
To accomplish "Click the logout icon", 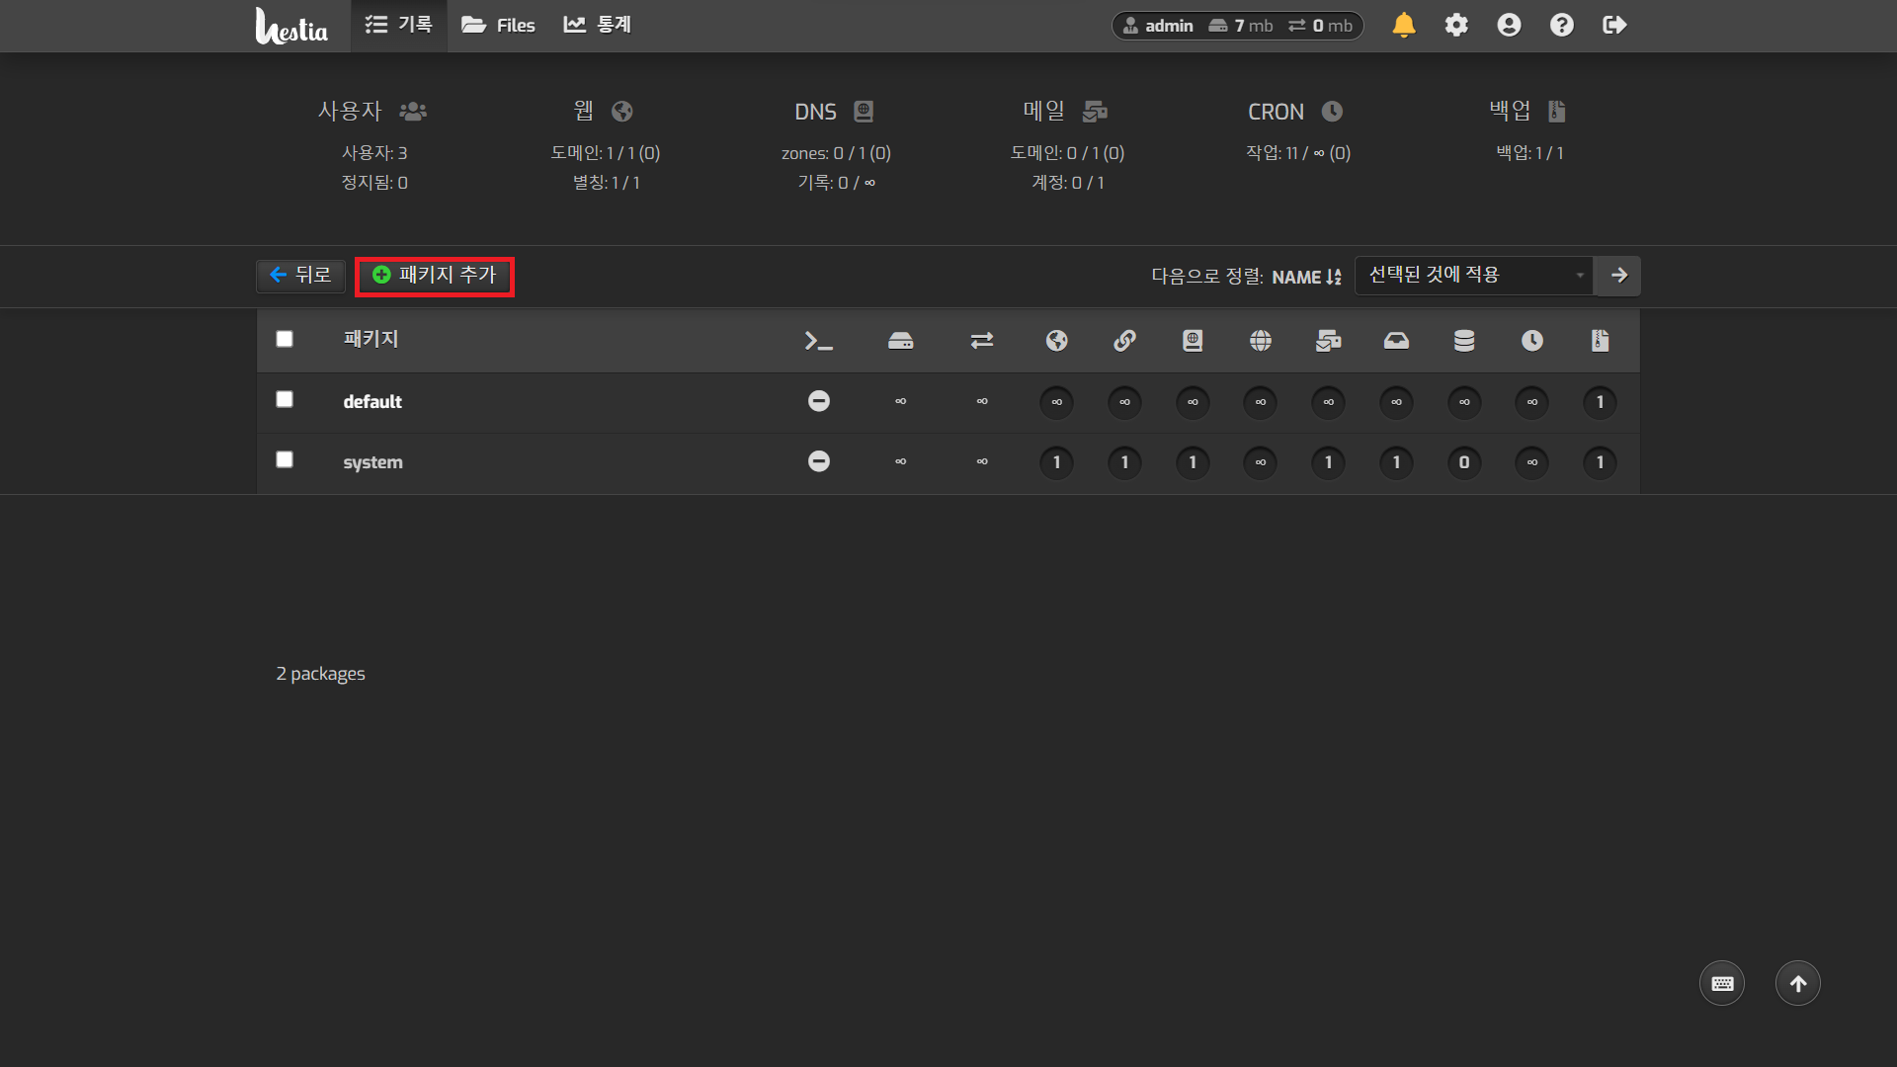I will coord(1614,25).
